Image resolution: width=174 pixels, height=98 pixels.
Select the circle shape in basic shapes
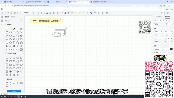(x=7, y=32)
